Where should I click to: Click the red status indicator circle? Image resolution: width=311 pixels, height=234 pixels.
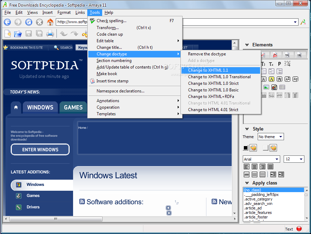point(299,229)
